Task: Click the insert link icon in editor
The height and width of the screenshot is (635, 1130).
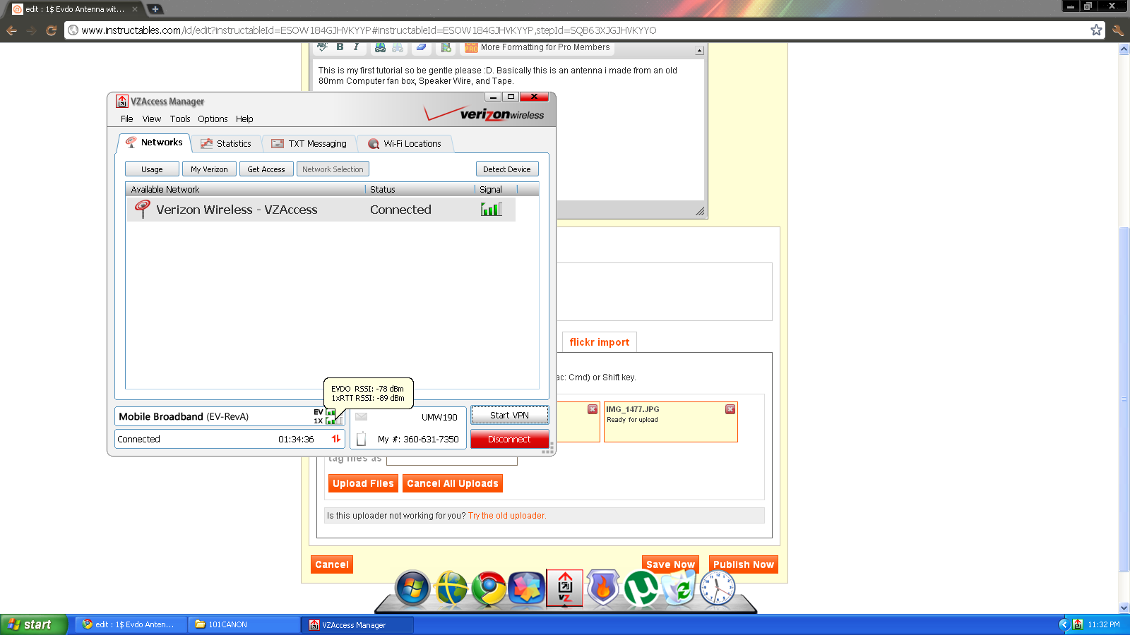Action: pyautogui.click(x=380, y=47)
